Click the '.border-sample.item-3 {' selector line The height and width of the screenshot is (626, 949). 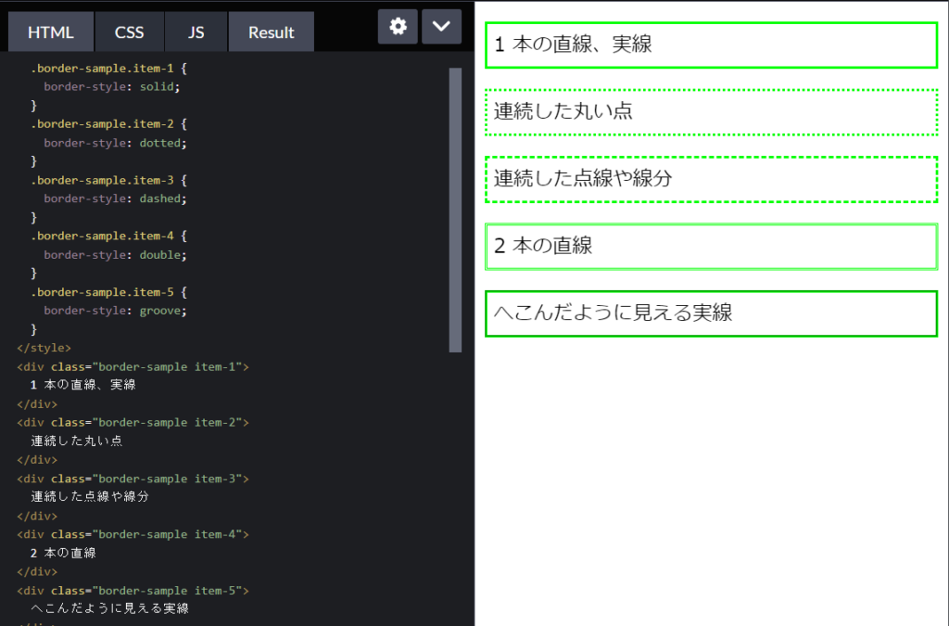click(109, 181)
